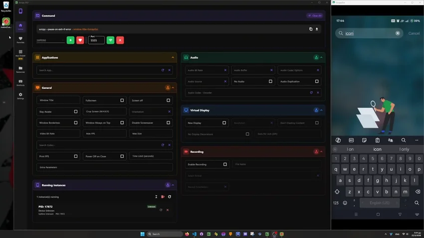Collapse the Applications panel
This screenshot has width=424, height=238.
(x=173, y=57)
